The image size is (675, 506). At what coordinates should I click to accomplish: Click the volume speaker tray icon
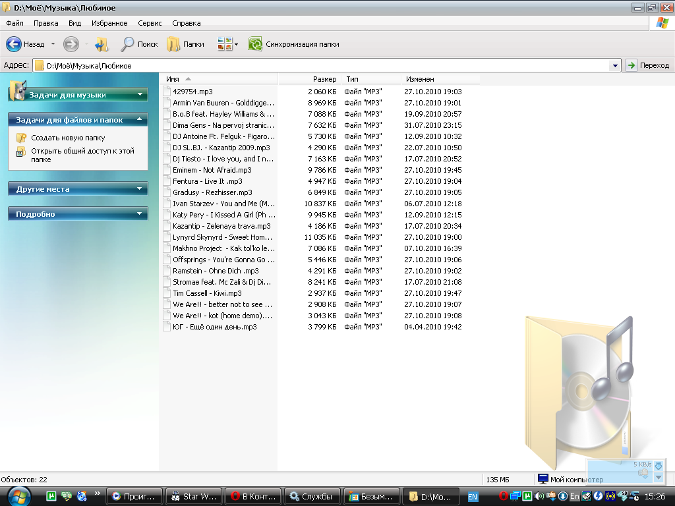click(539, 496)
